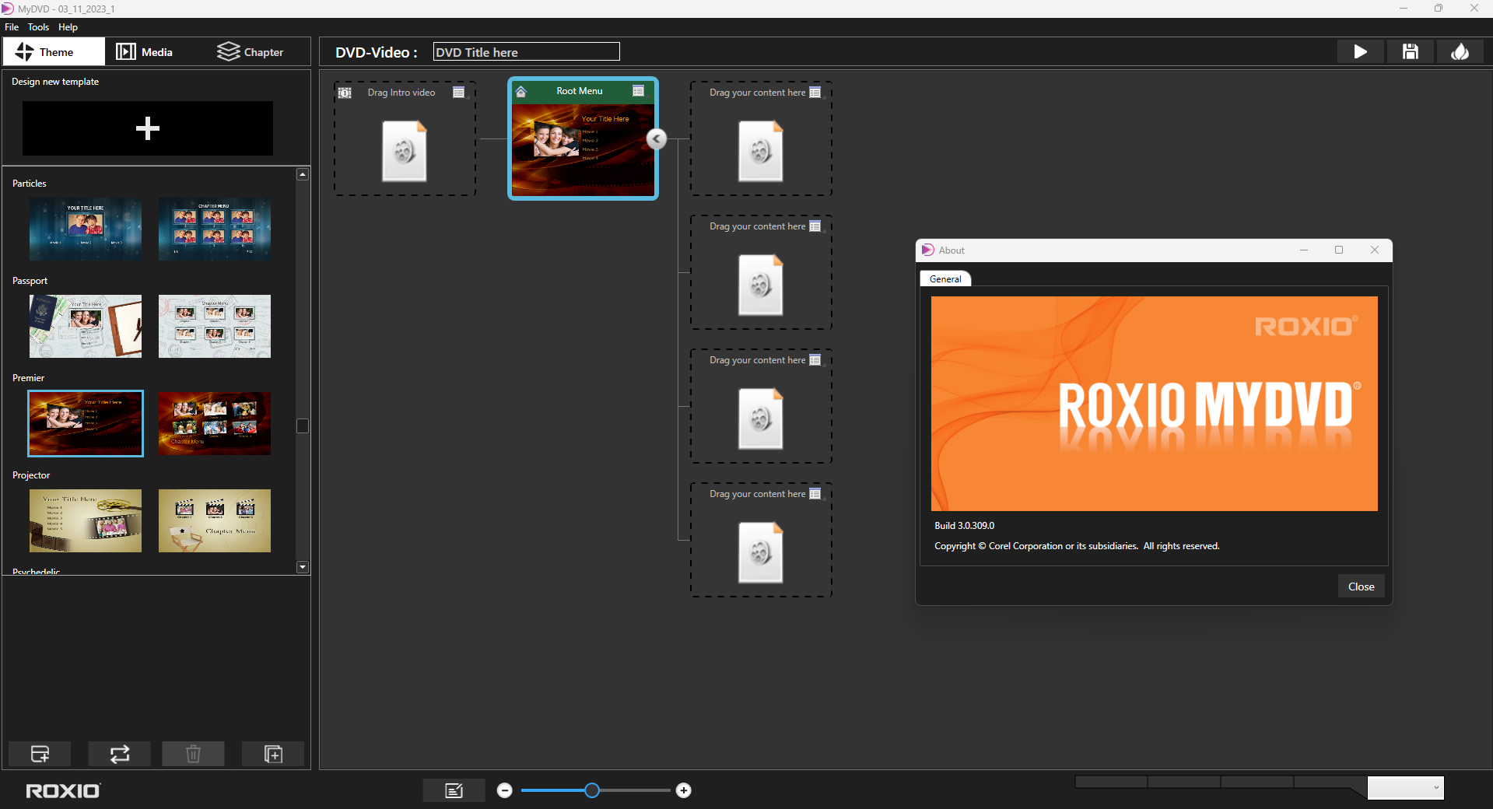This screenshot has height=809, width=1493.
Task: Click the duplicate/add page icon
Action: coord(273,754)
